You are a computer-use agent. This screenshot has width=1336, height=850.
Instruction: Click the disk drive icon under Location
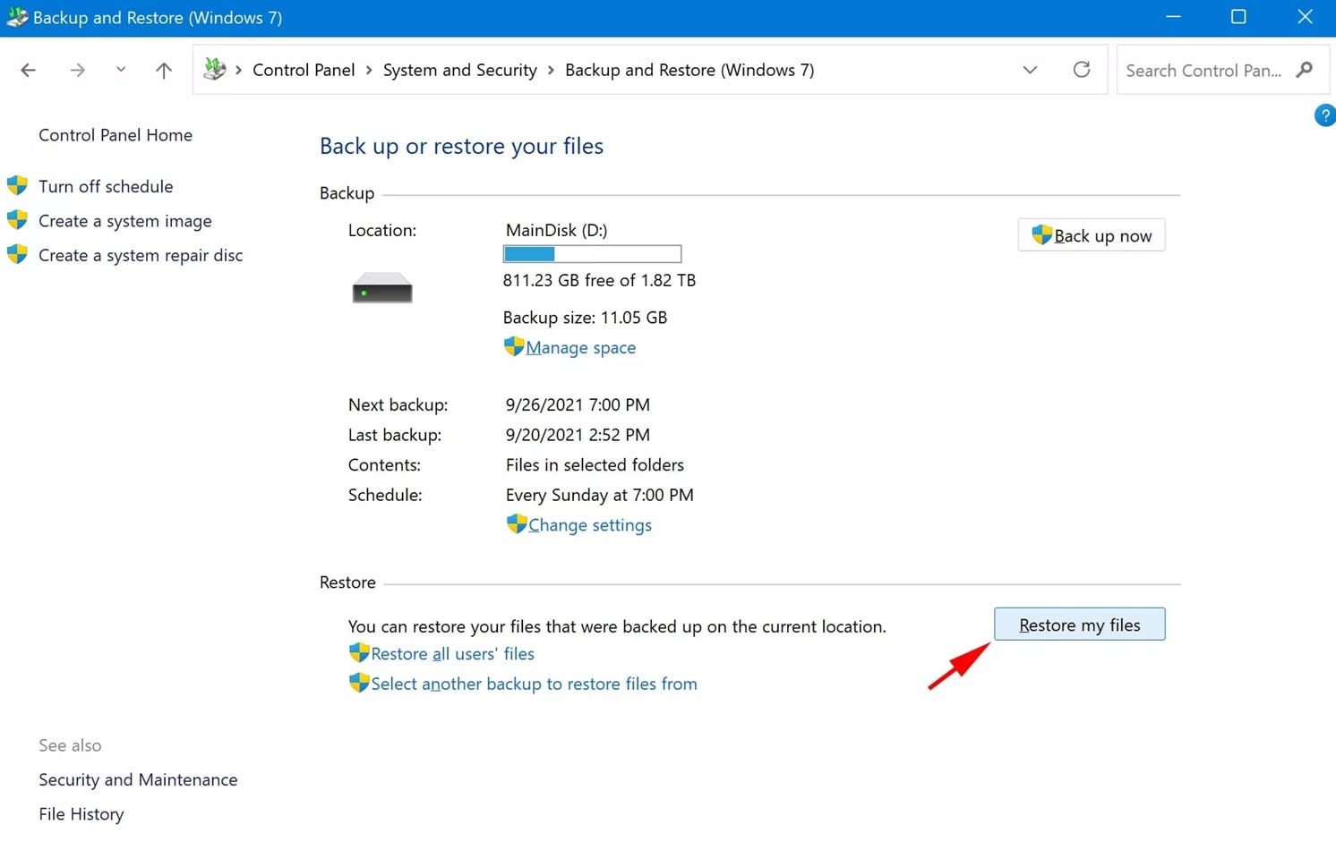pos(381,286)
